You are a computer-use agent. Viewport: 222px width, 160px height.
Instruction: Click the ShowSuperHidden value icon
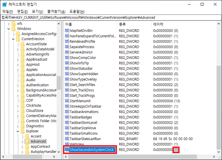[x=67, y=74]
